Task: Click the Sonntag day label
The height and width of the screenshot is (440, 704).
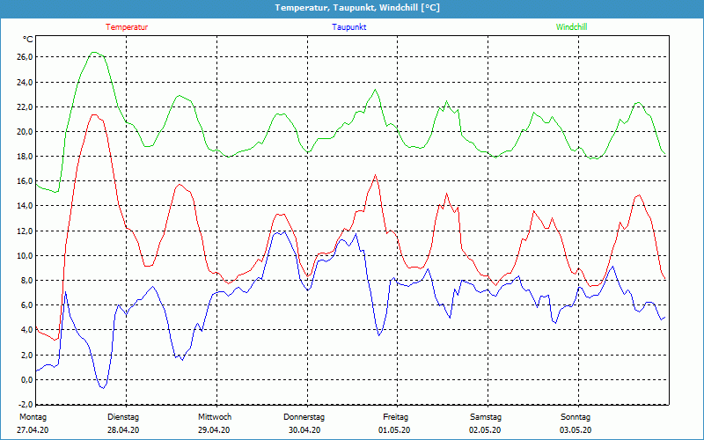Action: click(x=576, y=417)
